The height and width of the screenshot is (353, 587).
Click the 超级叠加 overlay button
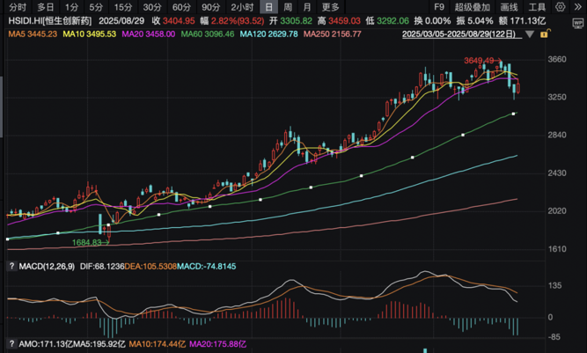[472, 7]
